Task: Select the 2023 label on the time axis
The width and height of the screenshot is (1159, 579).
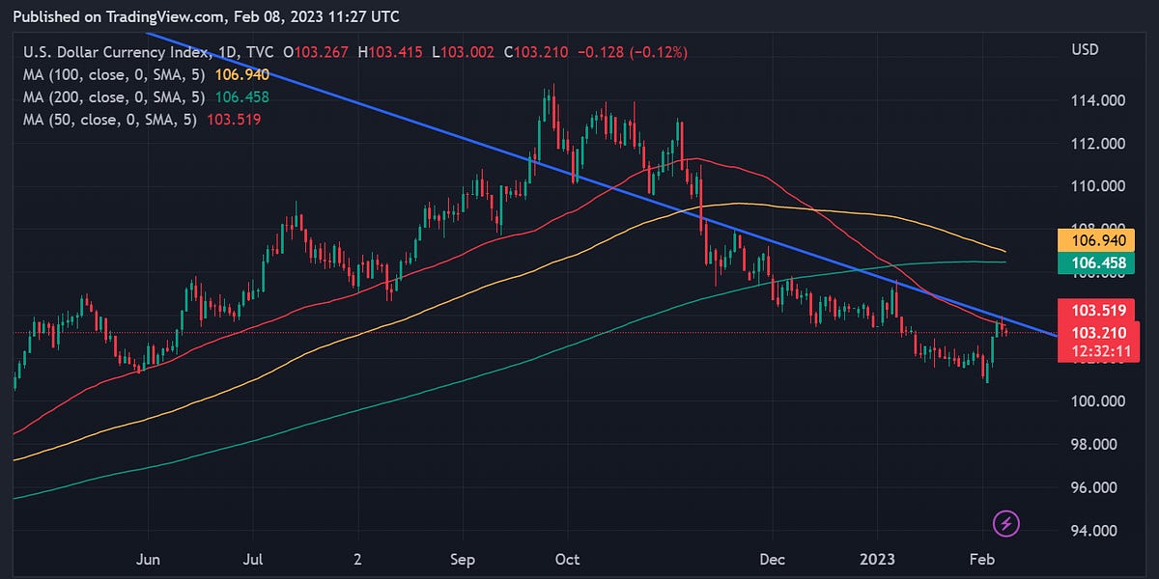Action: click(878, 559)
